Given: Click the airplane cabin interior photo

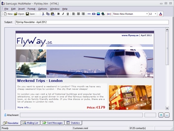Looking at the screenshot, I should point(31,56).
